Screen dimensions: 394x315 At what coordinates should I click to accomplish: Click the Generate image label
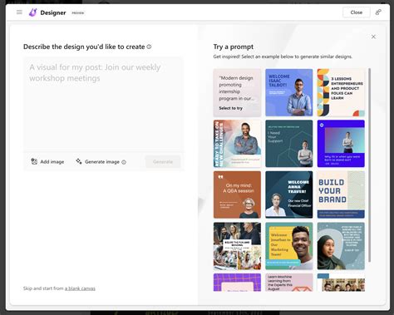[x=102, y=162]
